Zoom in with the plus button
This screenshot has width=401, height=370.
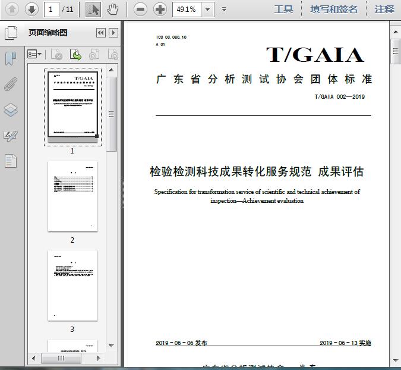click(x=160, y=9)
